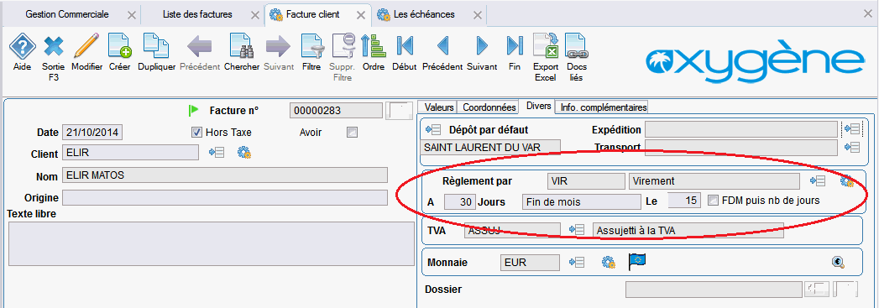Click the Facture n° field 00000283
The image size is (879, 308).
tap(336, 110)
